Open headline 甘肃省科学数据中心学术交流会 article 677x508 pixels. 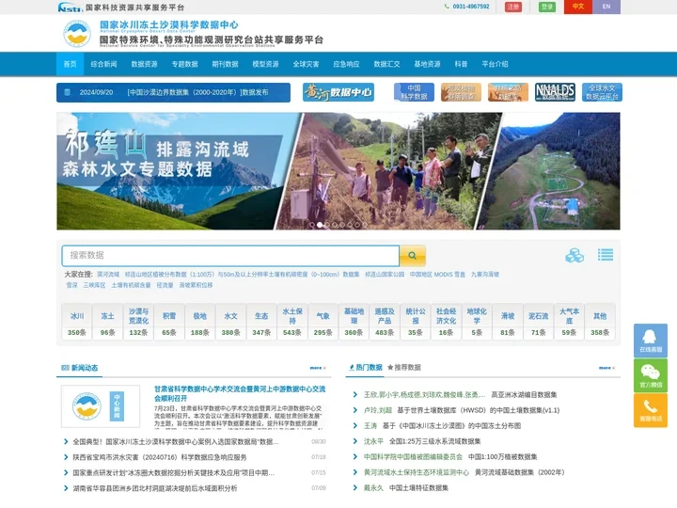point(240,393)
